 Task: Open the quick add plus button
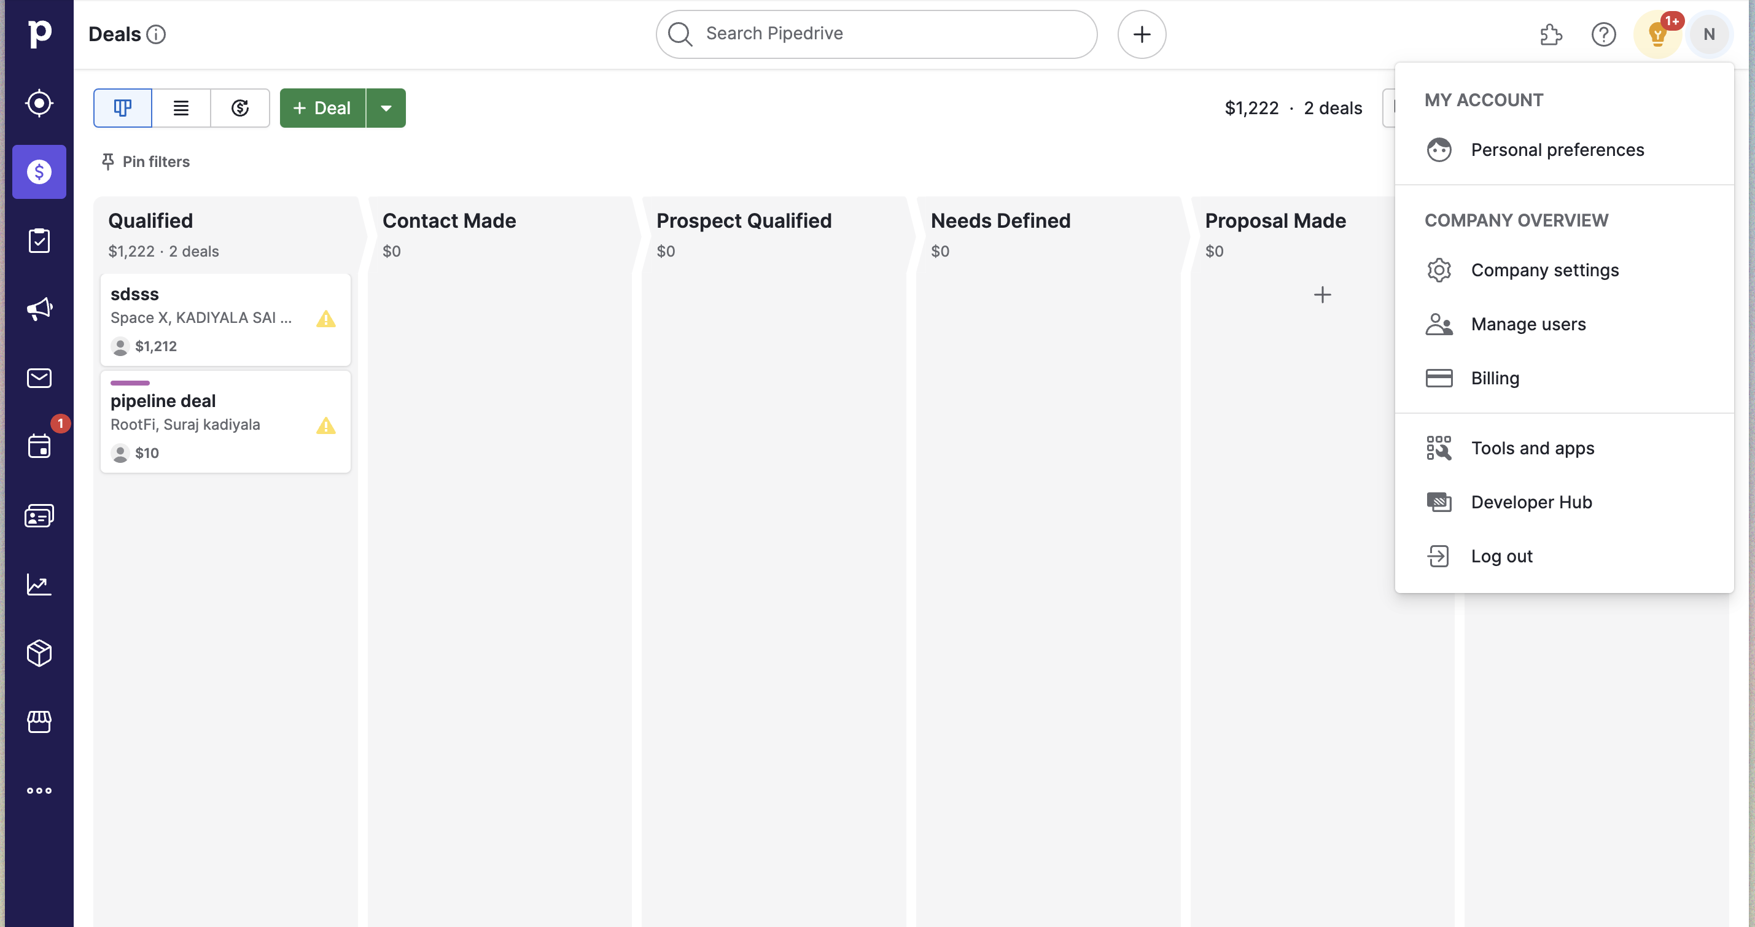(x=1141, y=34)
